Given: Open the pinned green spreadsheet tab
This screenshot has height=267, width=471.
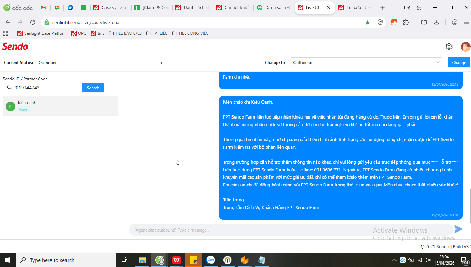Looking at the screenshot, I should (x=83, y=8).
